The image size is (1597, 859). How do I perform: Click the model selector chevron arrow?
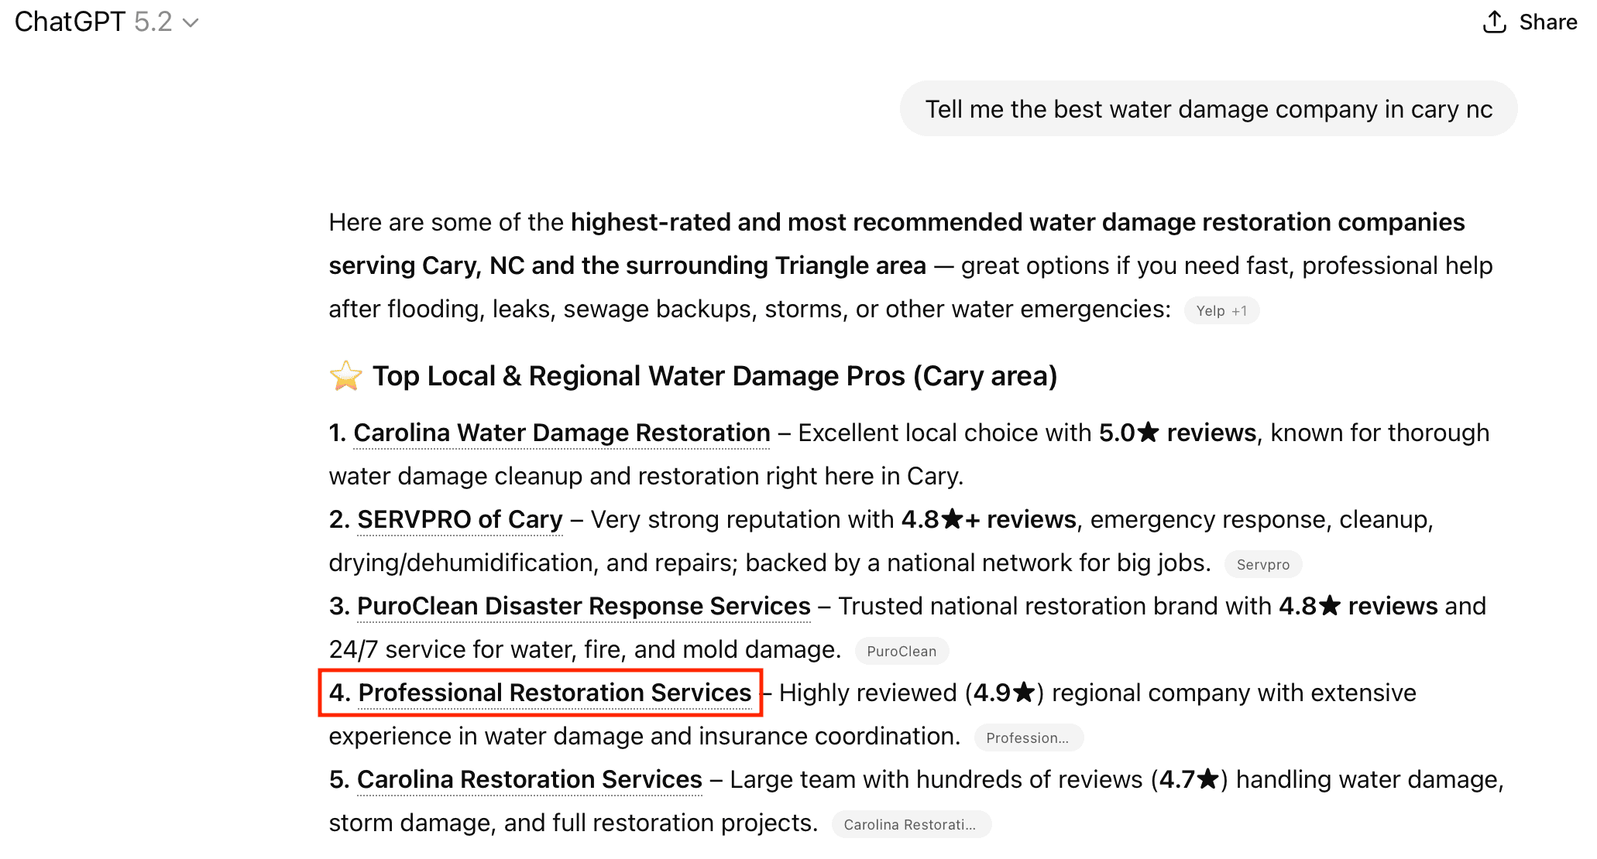[x=191, y=23]
